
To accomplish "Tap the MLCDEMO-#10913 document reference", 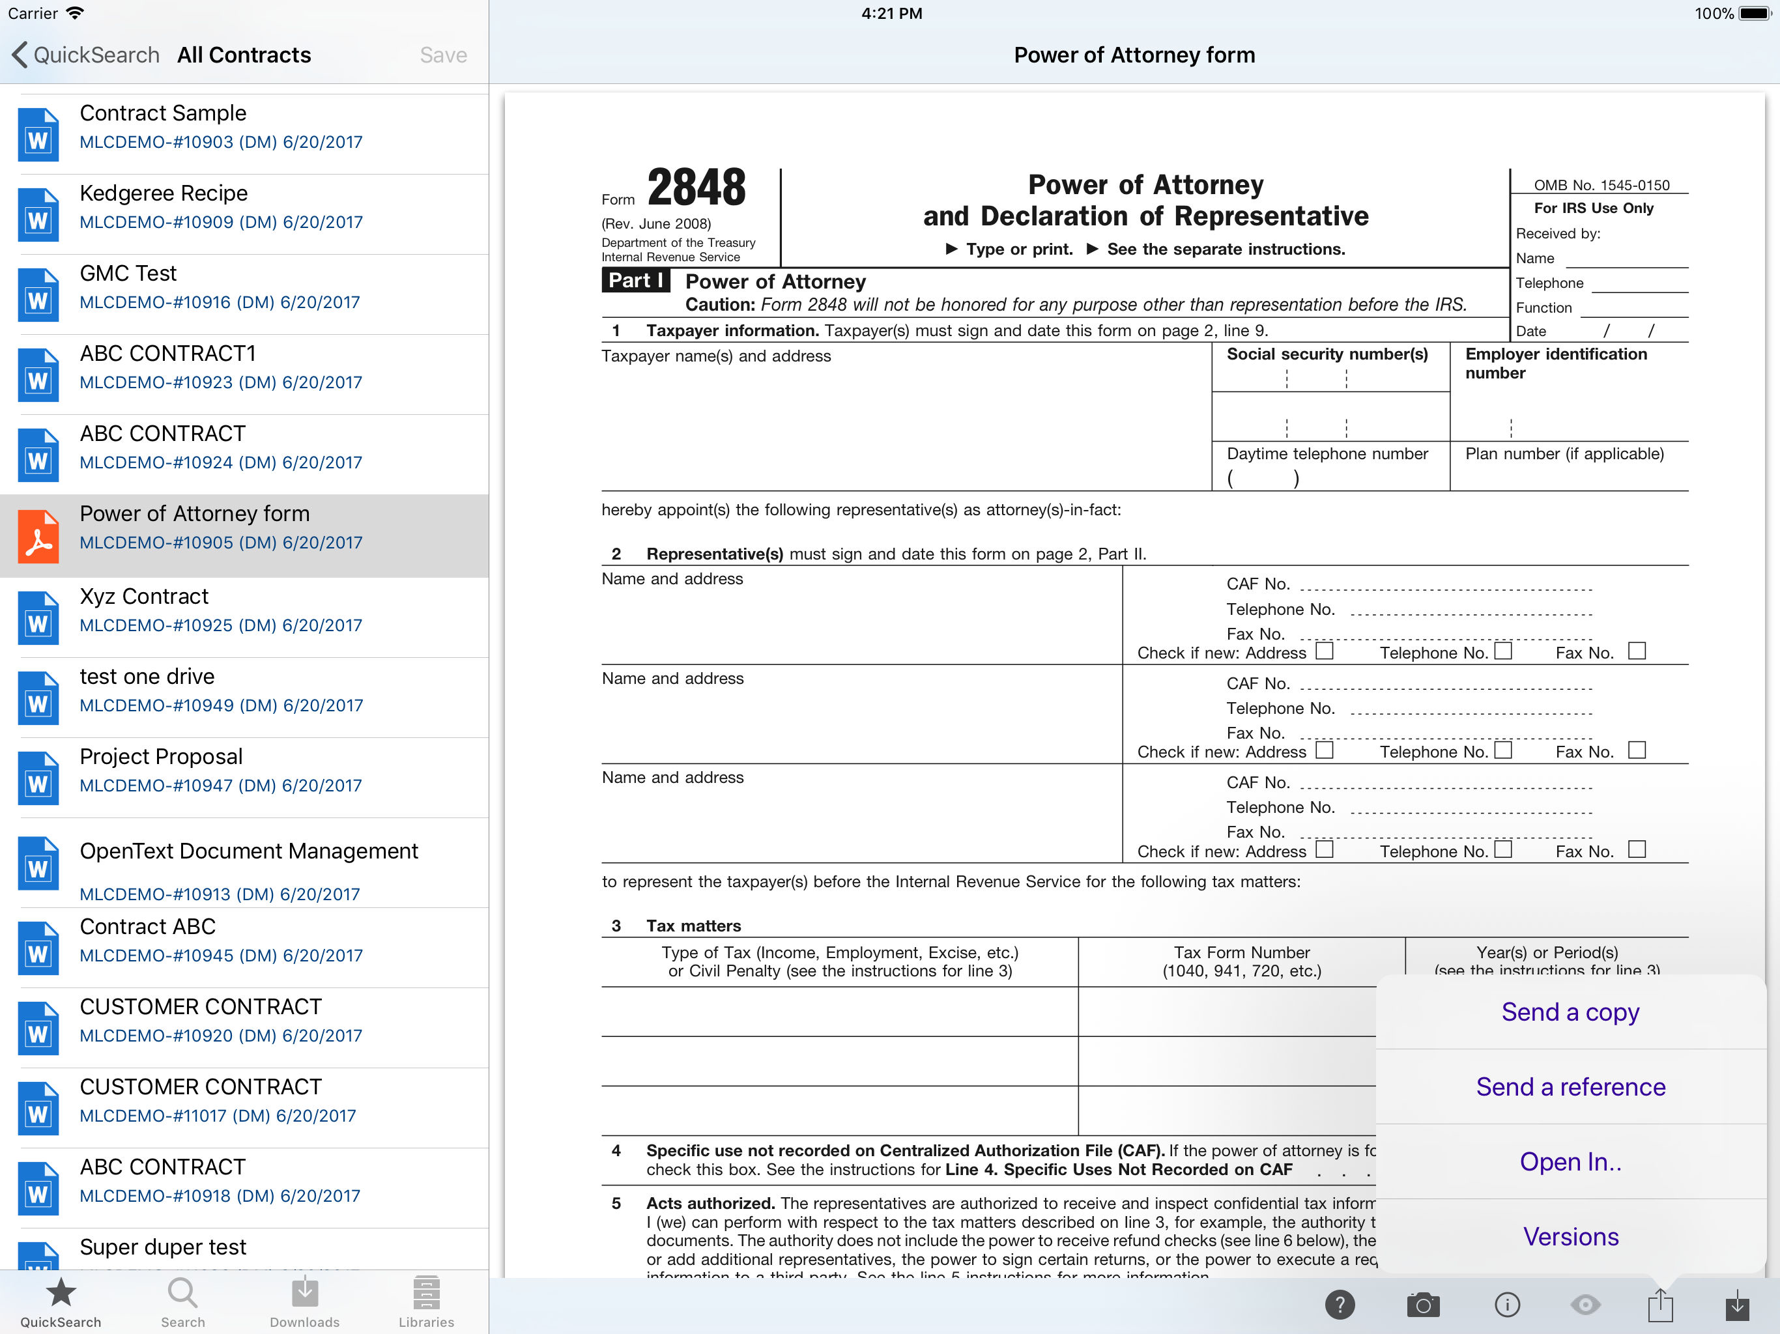I will click(220, 894).
